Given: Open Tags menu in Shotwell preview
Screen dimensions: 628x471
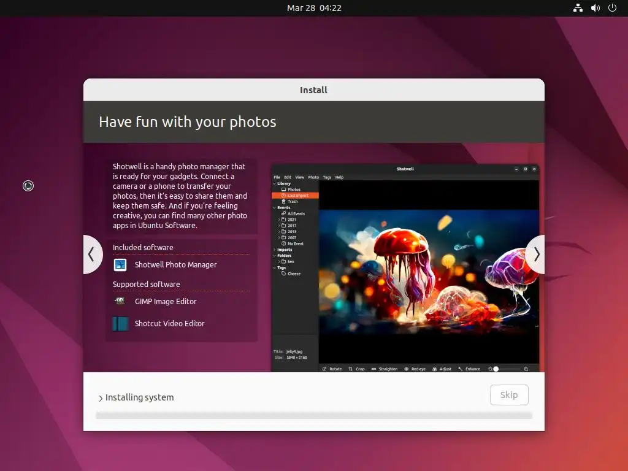Looking at the screenshot, I should pos(327,177).
